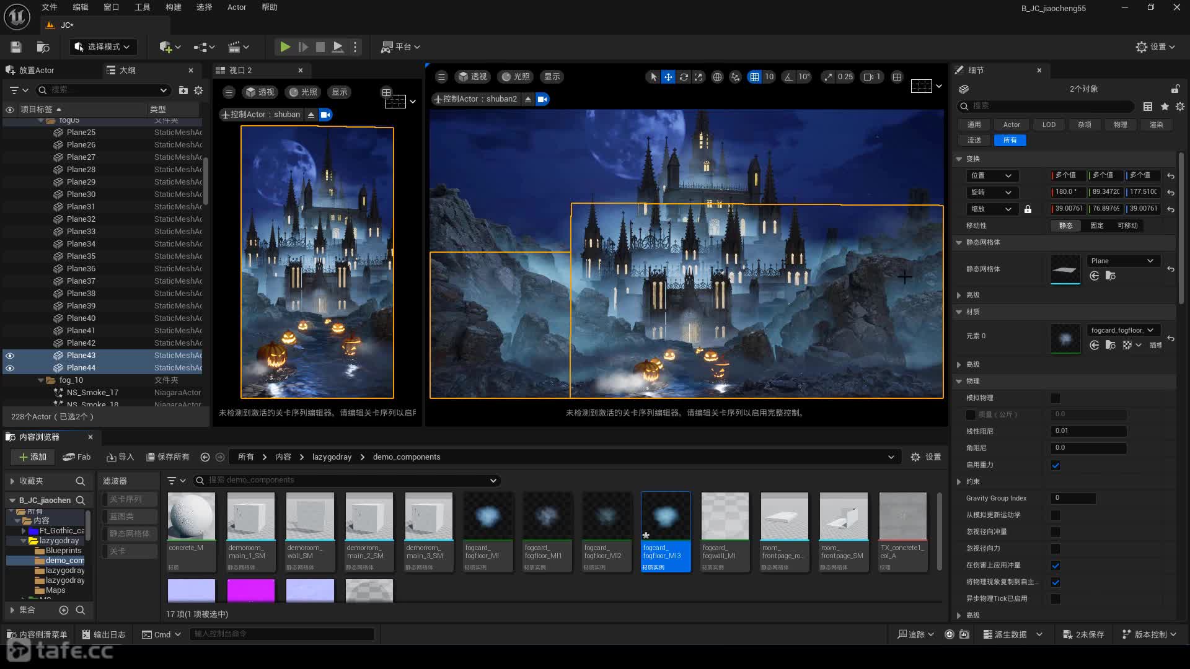The width and height of the screenshot is (1190, 669).
Task: Open the 文件 menu
Action: coord(50,7)
